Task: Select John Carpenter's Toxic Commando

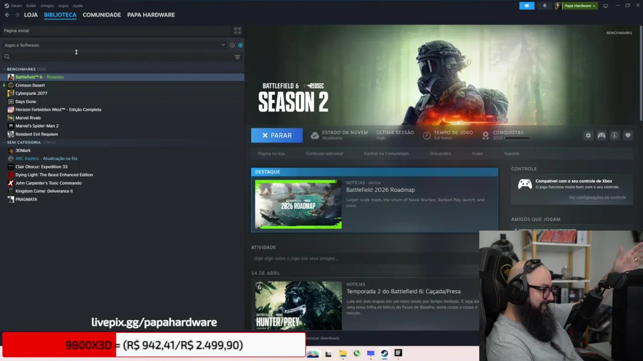Action: [122, 183]
